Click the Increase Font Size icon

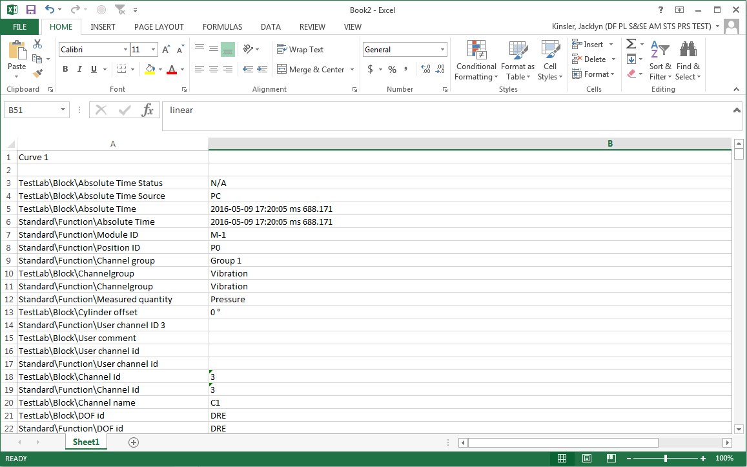[x=166, y=50]
